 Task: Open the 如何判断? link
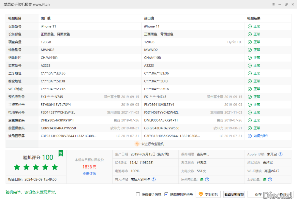click(x=261, y=136)
